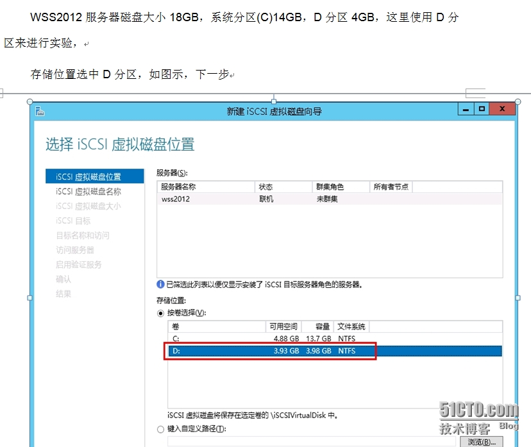Select the D: volume row
This screenshot has width=531, height=447.
coord(335,351)
